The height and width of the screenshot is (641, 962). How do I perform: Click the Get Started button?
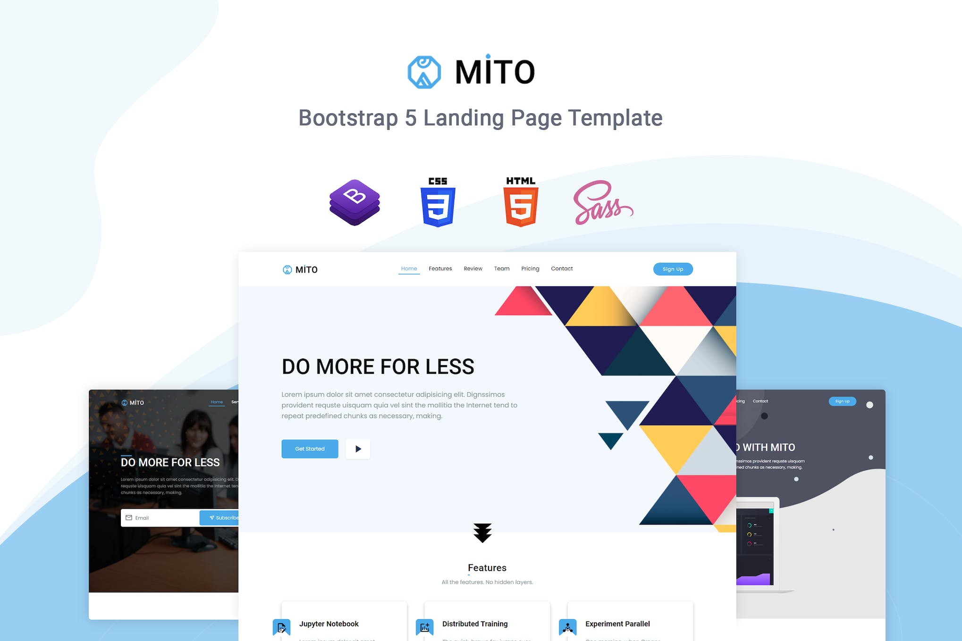(309, 449)
